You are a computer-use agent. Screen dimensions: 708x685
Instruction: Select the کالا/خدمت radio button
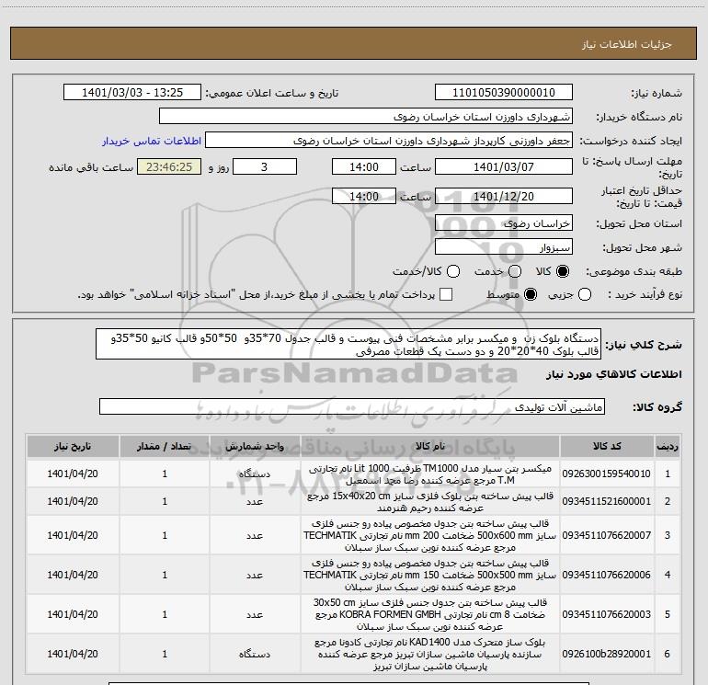[x=453, y=271]
